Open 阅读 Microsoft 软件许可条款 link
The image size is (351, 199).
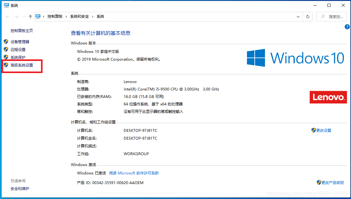134,173
